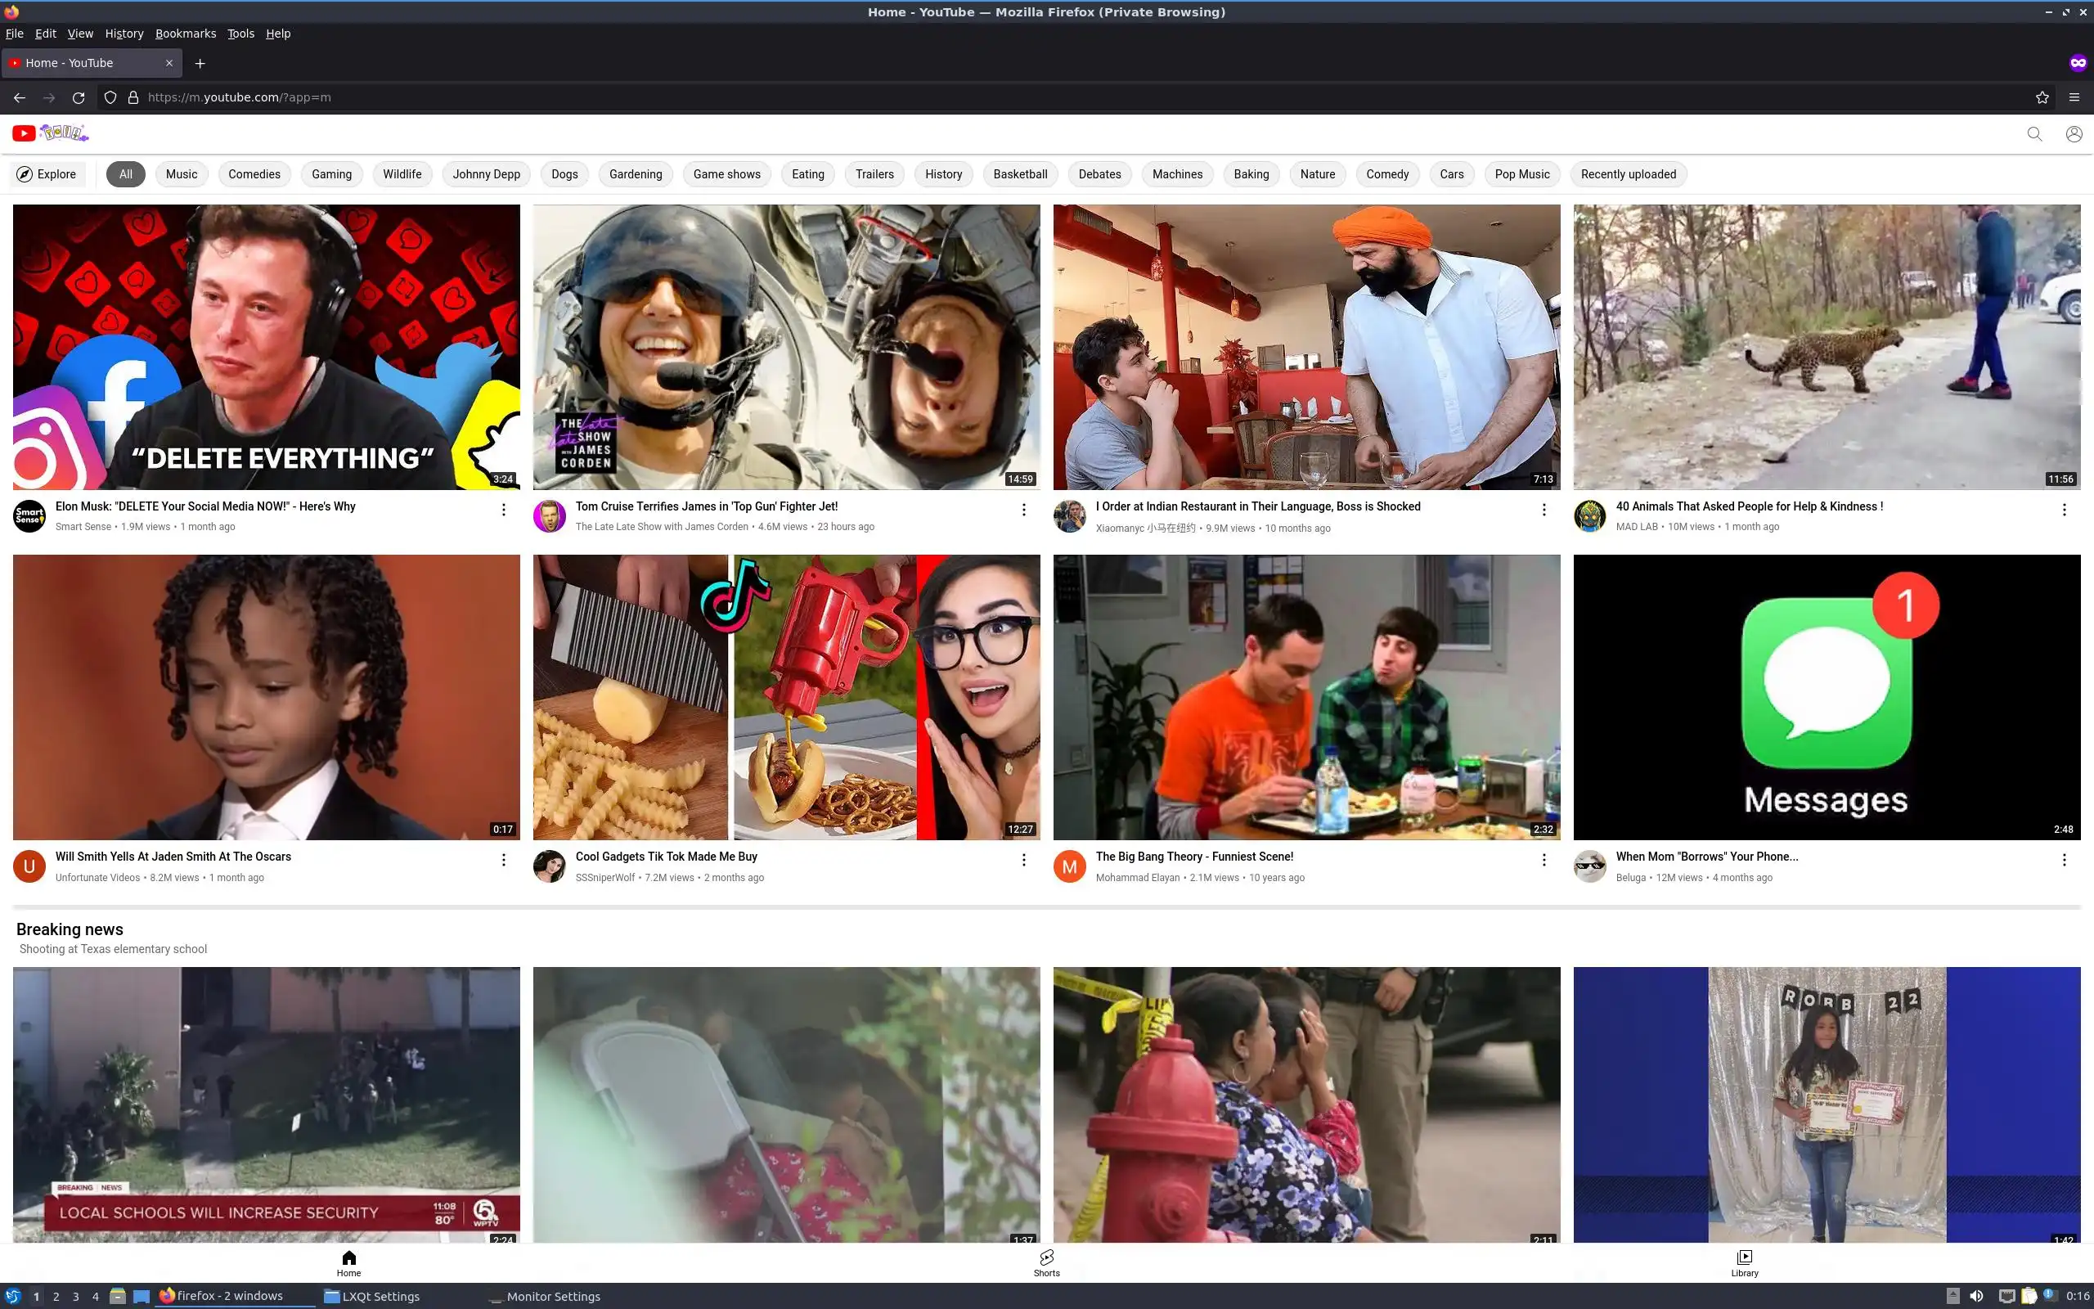2094x1309 pixels.
Task: Open 'Will Smith Yells At Jaden Smith' title
Action: click(x=173, y=857)
